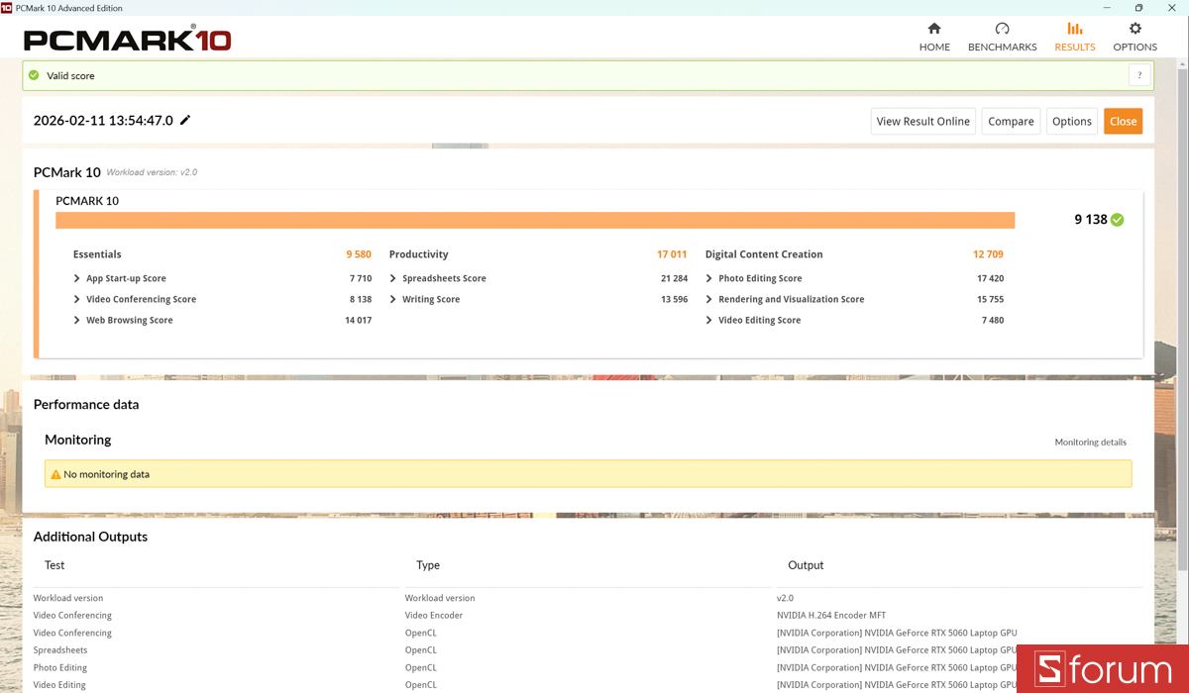Expand Writing Score breakdown

click(x=393, y=300)
